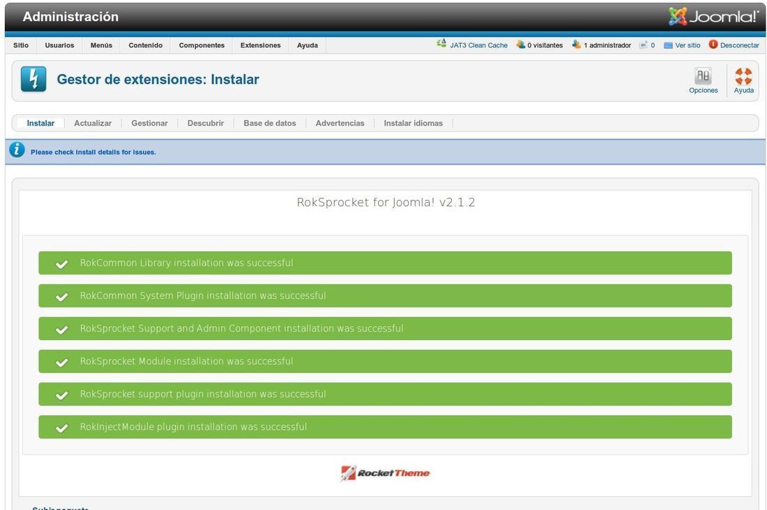The image size is (767, 510).
Task: Select the Instalar tab
Action: 40,123
